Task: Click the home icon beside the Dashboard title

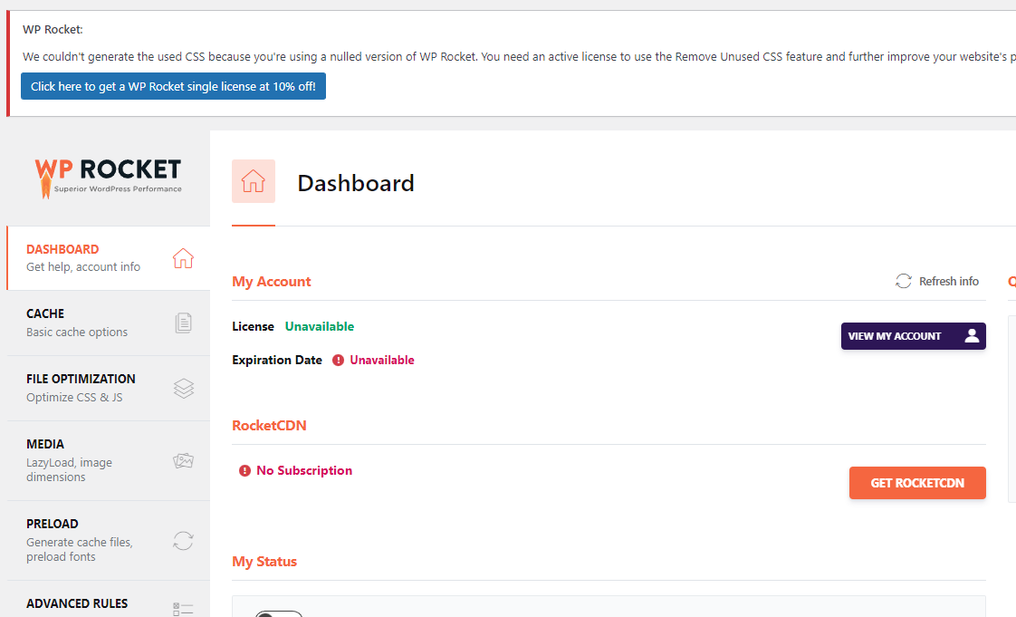Action: [254, 181]
